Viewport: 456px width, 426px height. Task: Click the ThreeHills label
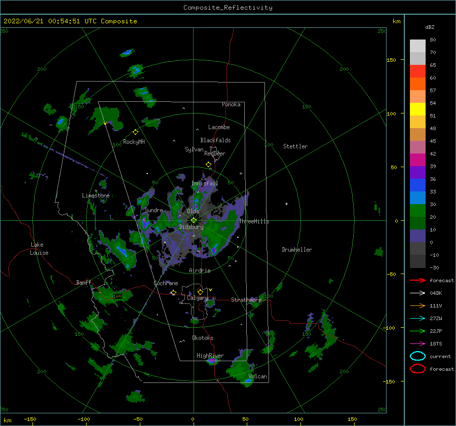tap(254, 221)
